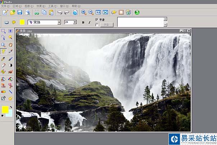Open the font size 24 dropdown

click(75, 22)
